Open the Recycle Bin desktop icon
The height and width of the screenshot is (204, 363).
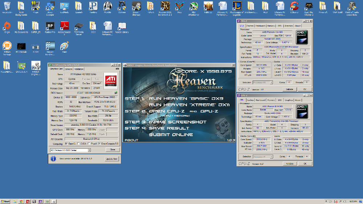(7, 7)
